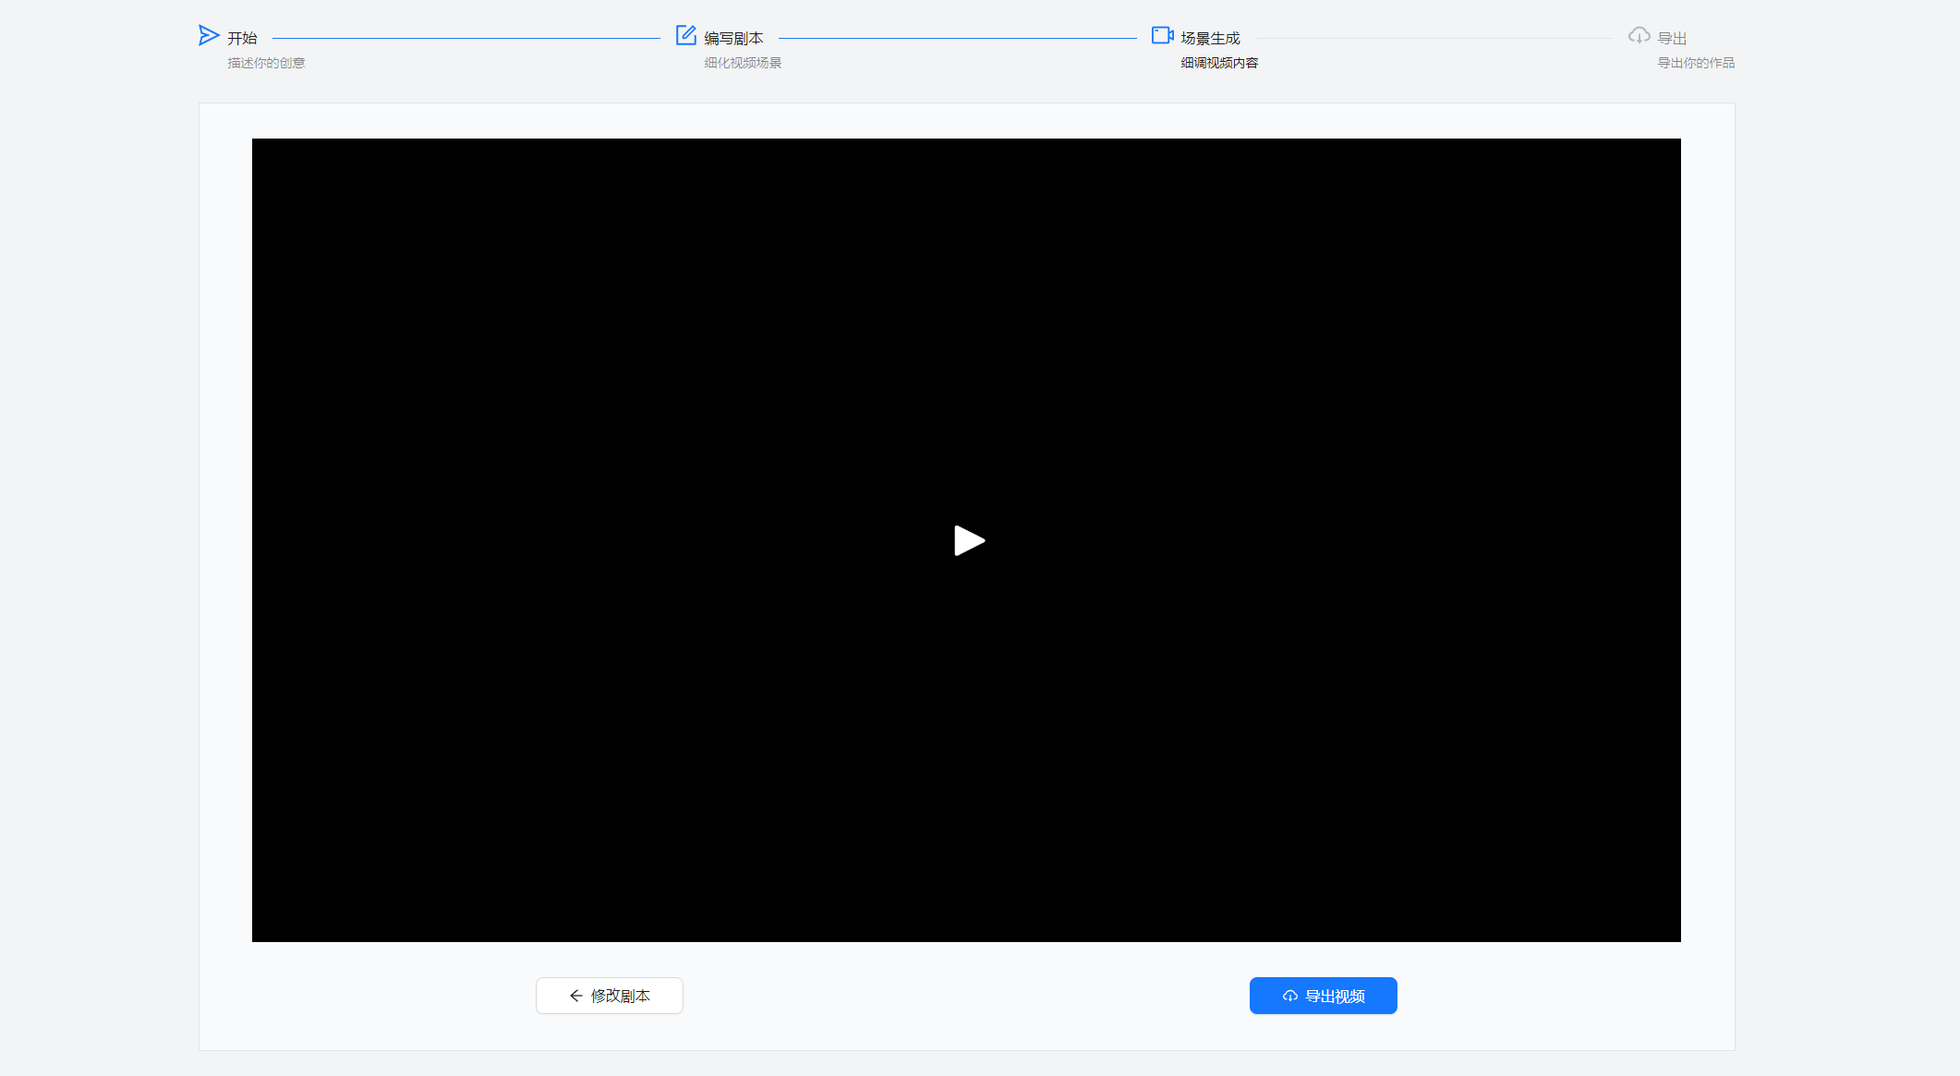1960x1076 pixels.
Task: Click the cloud upload icon in 导出视频 button
Action: (x=1290, y=996)
